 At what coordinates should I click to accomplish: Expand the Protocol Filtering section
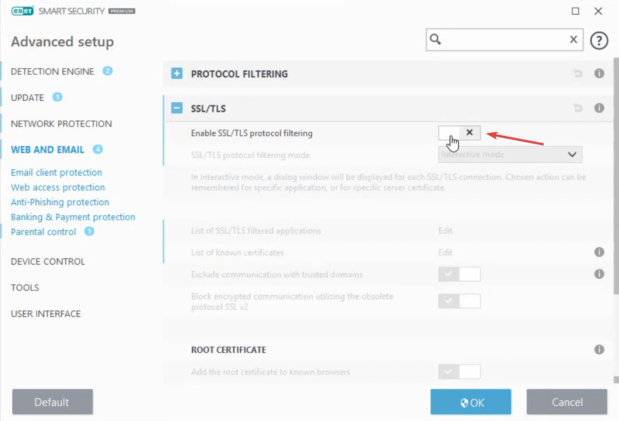(177, 74)
